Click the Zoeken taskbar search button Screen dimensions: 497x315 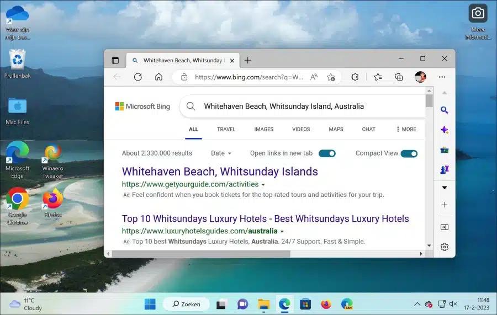[x=187, y=304]
